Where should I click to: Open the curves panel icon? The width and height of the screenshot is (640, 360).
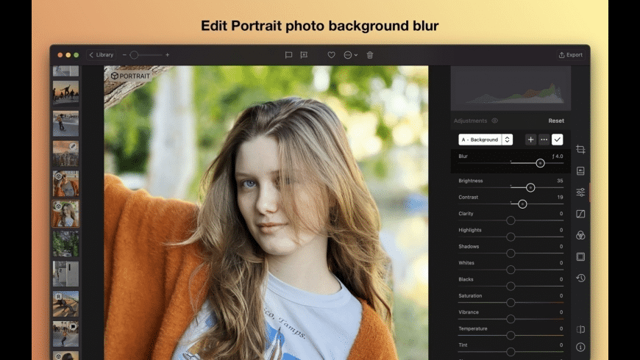point(580,214)
